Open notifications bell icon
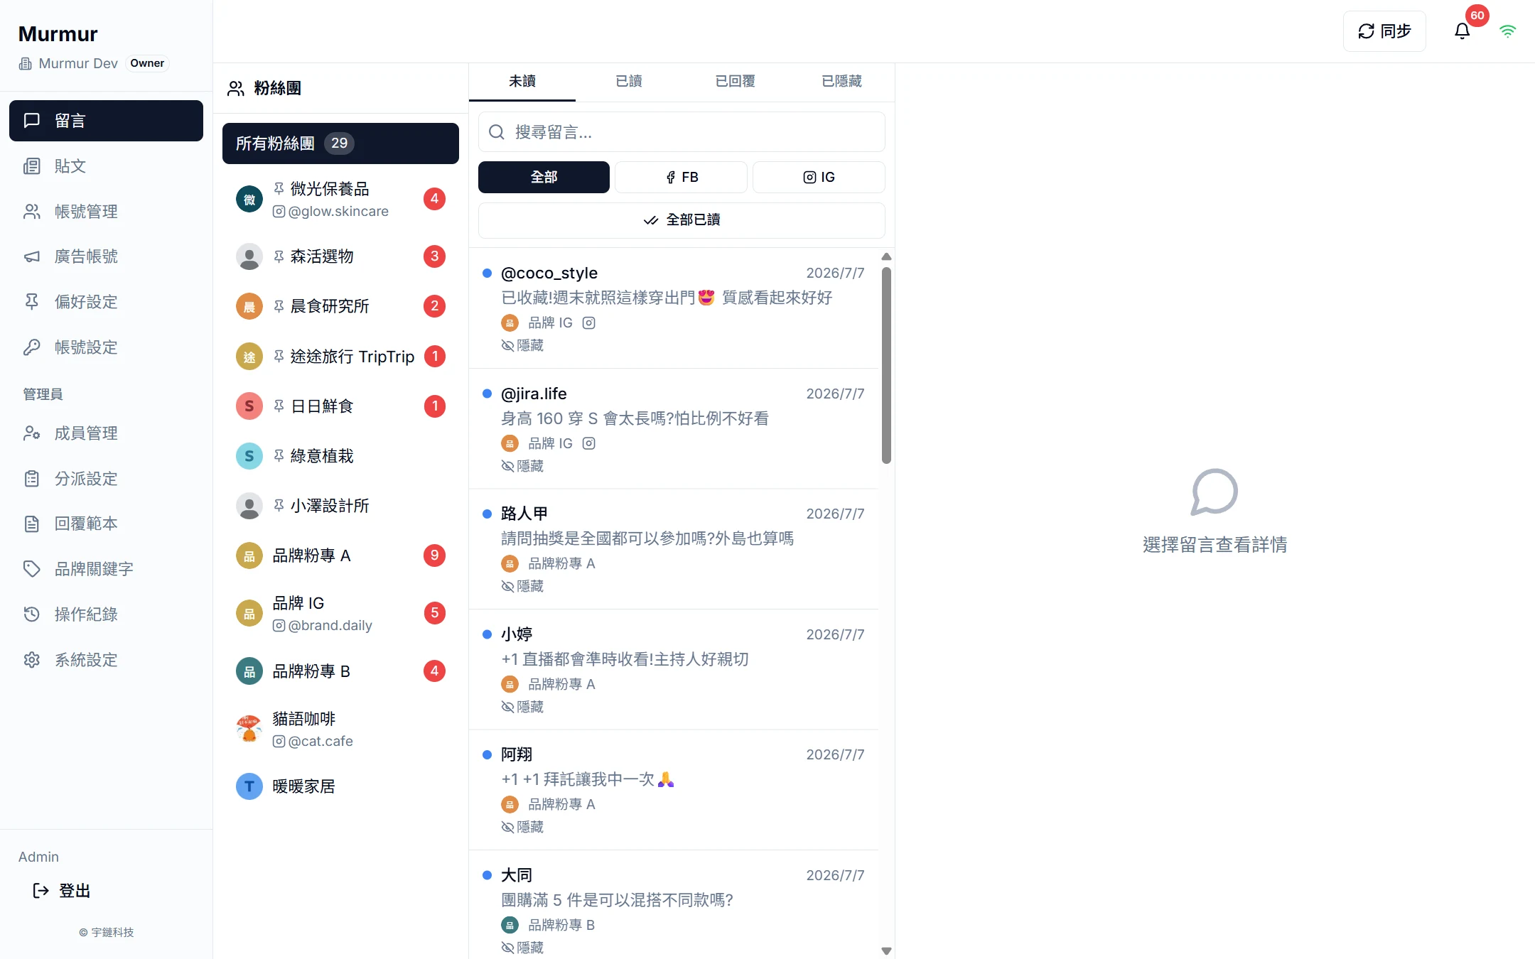 1462,31
